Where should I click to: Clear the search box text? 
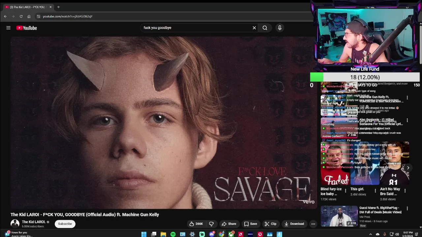[254, 28]
